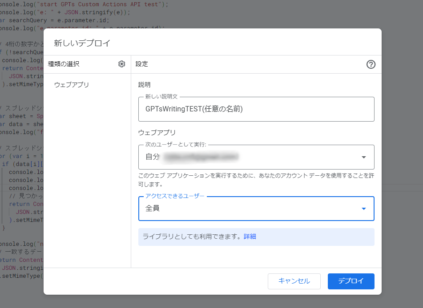423x308 pixels.
Task: Open the 詳細 link about library use
Action: pos(250,237)
